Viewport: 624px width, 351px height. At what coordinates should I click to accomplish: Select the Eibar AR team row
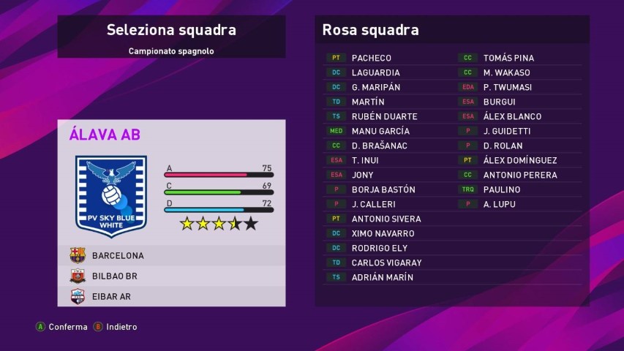coord(171,297)
